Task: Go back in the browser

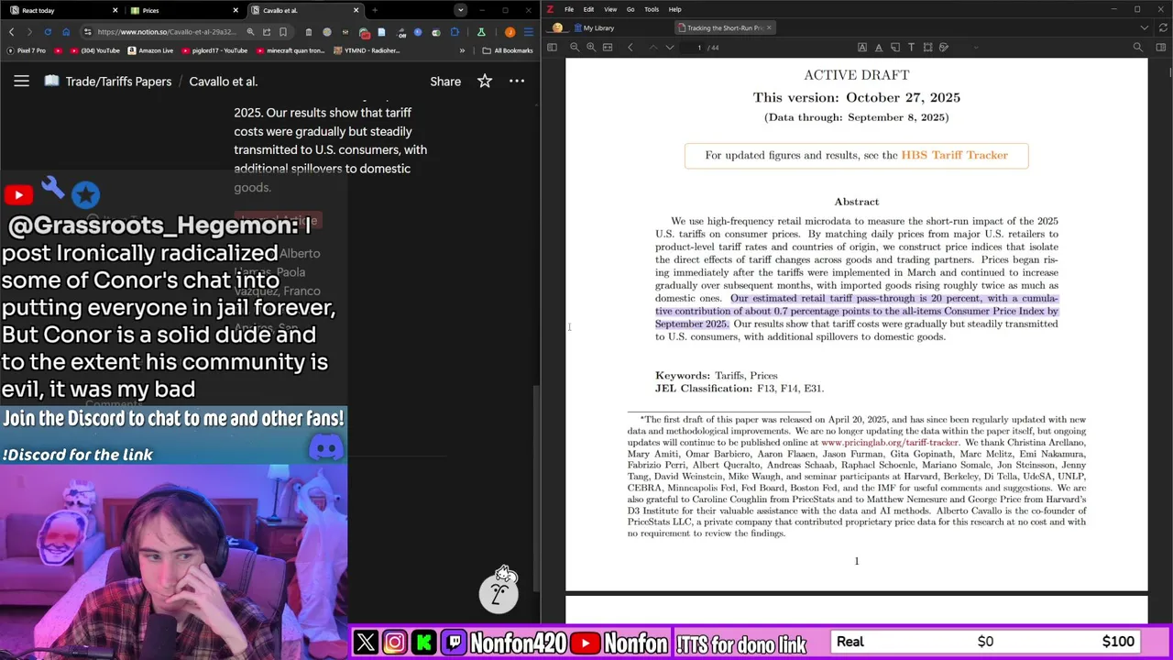Action: point(11,32)
